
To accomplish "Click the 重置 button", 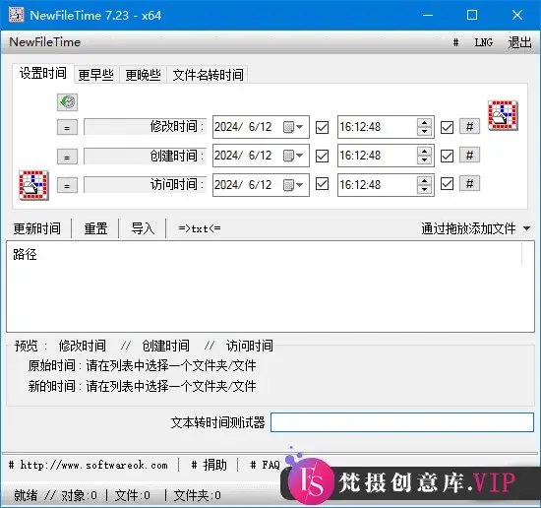I will pyautogui.click(x=95, y=228).
